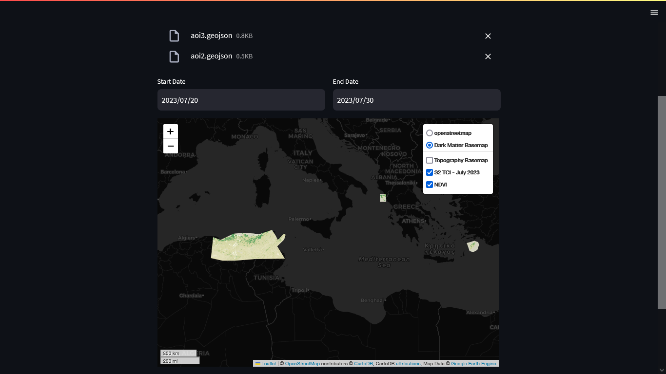
Task: Uncheck the S2 TCI - July 2023 layer
Action: 430,172
